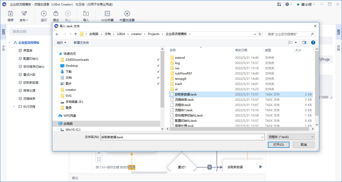This screenshot has width=342, height=182.
Task: Open the view options dropdown arrow
Action: [296, 42]
